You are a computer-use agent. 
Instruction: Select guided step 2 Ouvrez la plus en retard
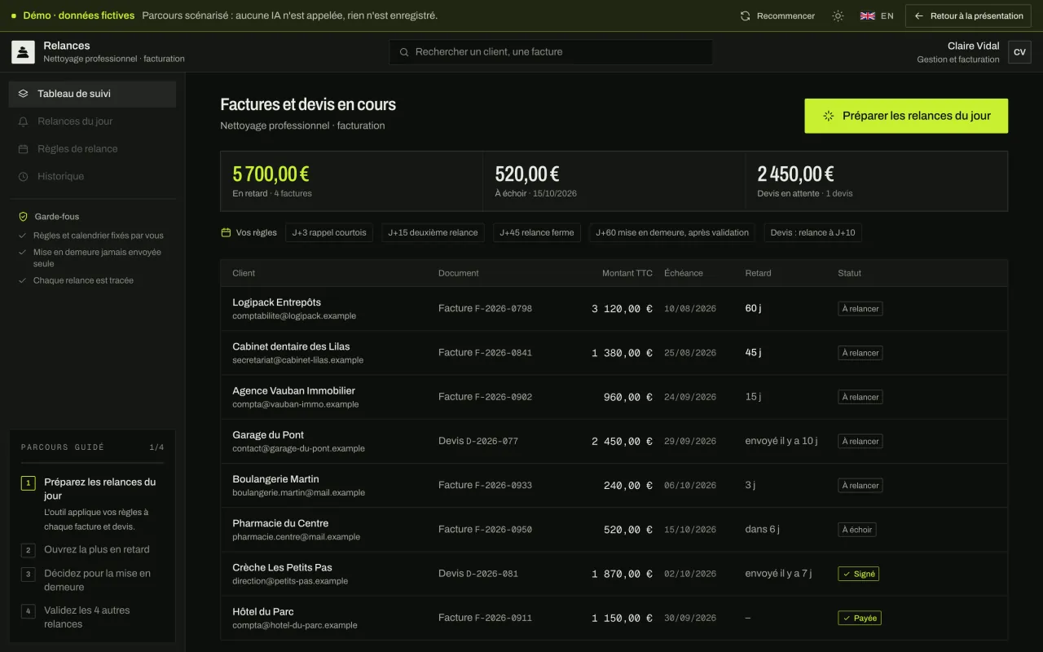tap(93, 550)
